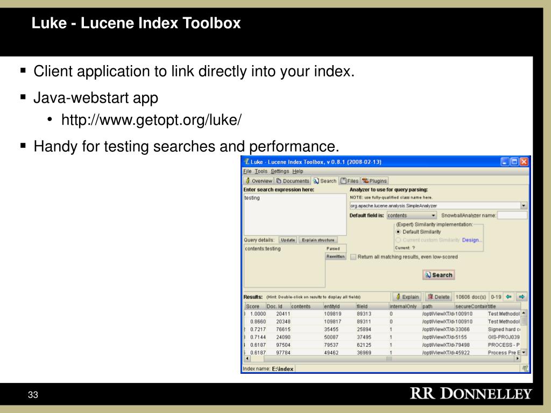Select the Search tab

click(x=325, y=181)
